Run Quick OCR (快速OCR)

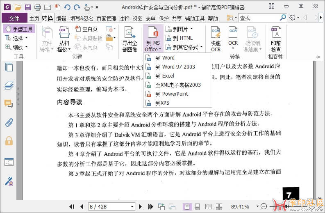216,39
